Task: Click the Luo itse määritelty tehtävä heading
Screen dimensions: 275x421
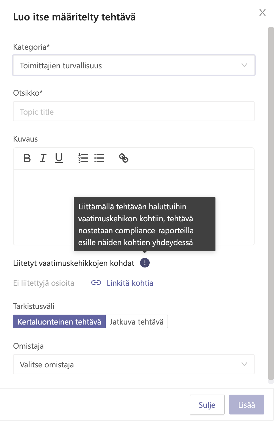Action: tap(74, 17)
